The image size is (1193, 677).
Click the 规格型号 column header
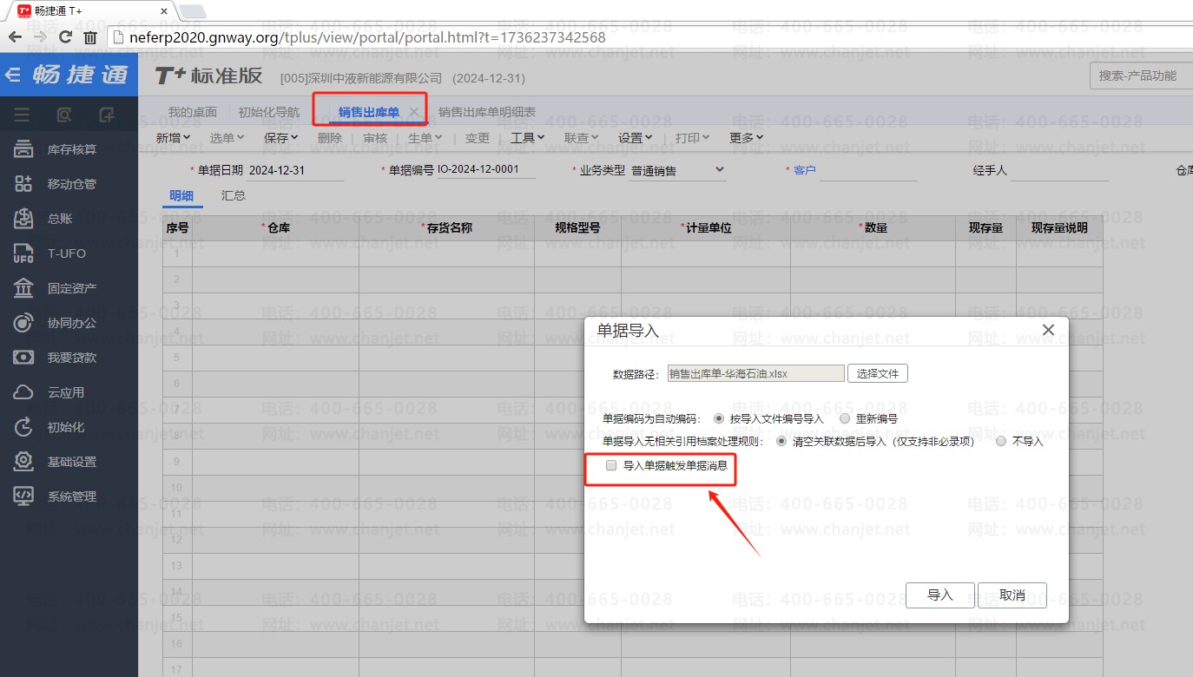pyautogui.click(x=577, y=228)
